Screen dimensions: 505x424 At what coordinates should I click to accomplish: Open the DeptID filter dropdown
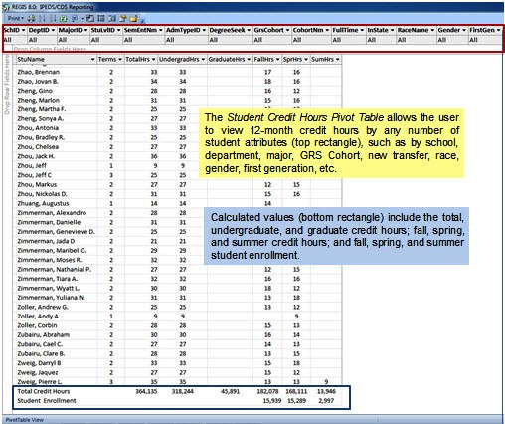[53, 30]
